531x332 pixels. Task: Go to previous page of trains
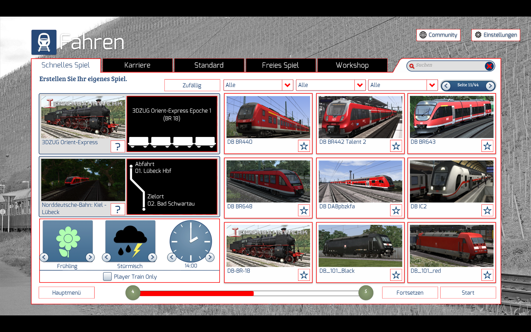pyautogui.click(x=446, y=86)
